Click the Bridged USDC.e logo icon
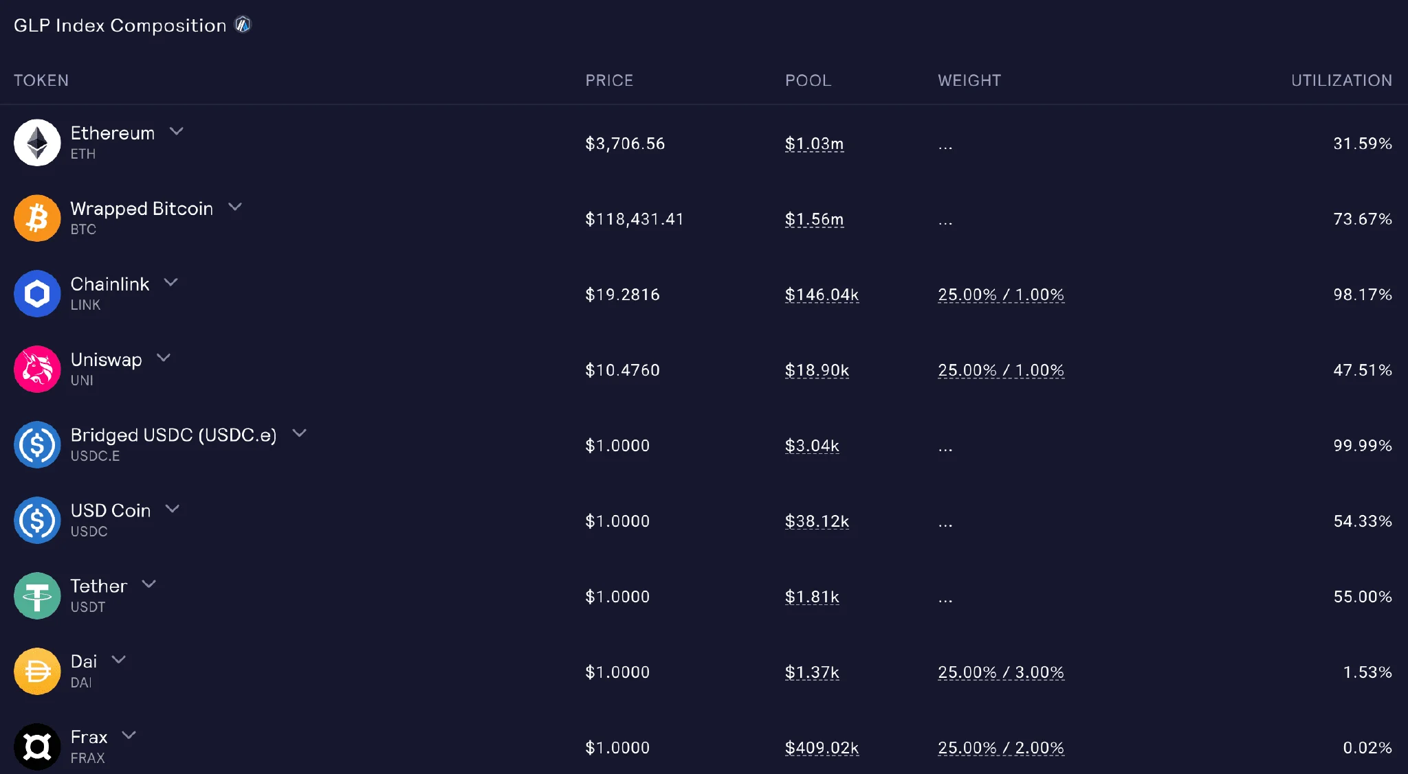The height and width of the screenshot is (774, 1408). [37, 445]
